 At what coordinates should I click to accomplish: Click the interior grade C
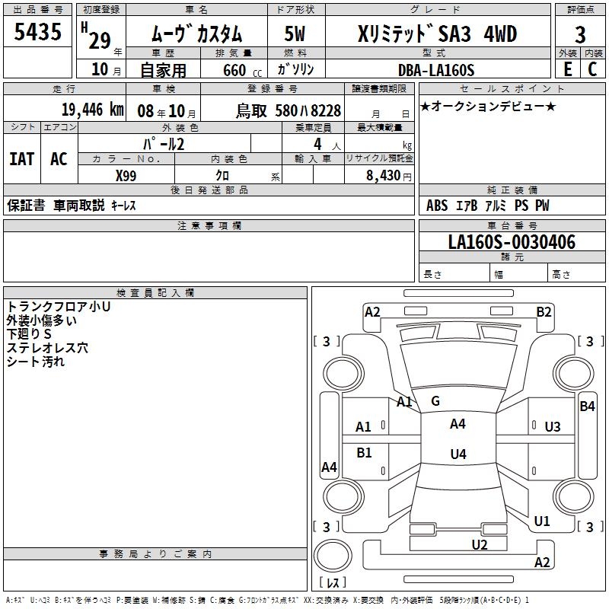point(592,69)
